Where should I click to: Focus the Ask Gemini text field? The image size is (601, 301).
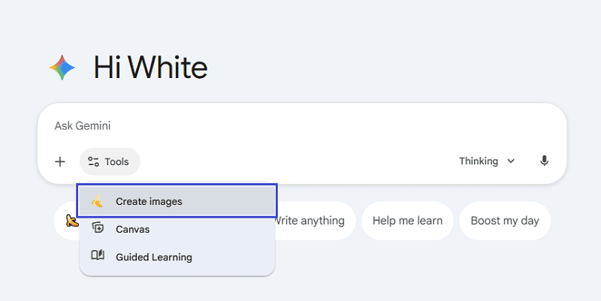(x=300, y=126)
